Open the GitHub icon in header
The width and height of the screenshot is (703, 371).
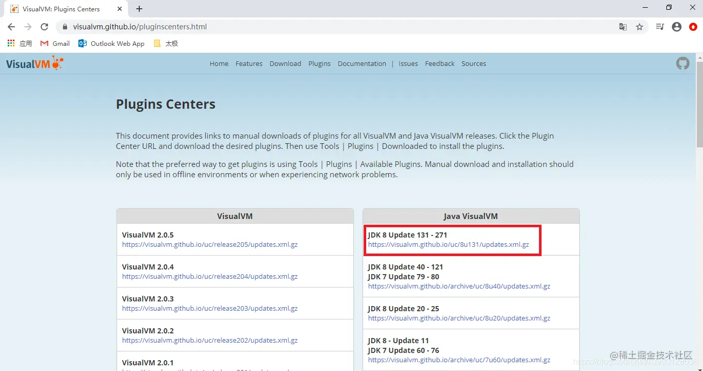[683, 63]
